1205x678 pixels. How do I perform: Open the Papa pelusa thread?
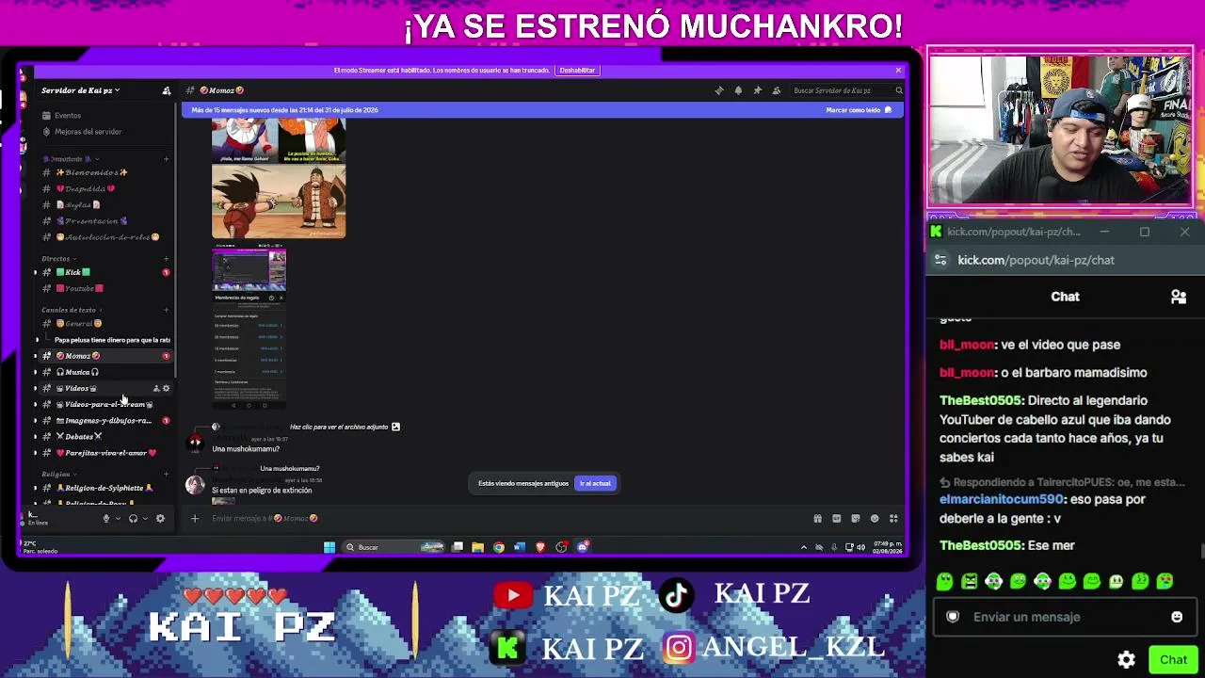click(112, 340)
